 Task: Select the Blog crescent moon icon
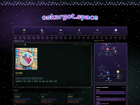[x=42, y=30]
